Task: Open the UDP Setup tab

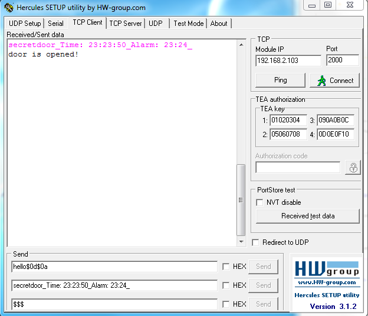Action: pyautogui.click(x=25, y=24)
